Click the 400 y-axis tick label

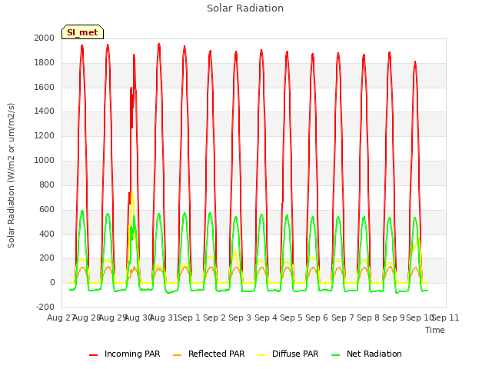click(x=47, y=234)
